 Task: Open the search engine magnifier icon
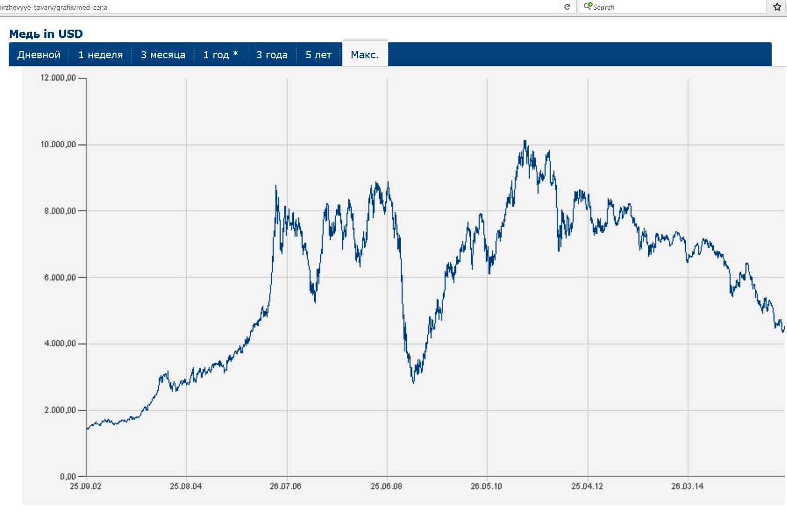[x=588, y=7]
